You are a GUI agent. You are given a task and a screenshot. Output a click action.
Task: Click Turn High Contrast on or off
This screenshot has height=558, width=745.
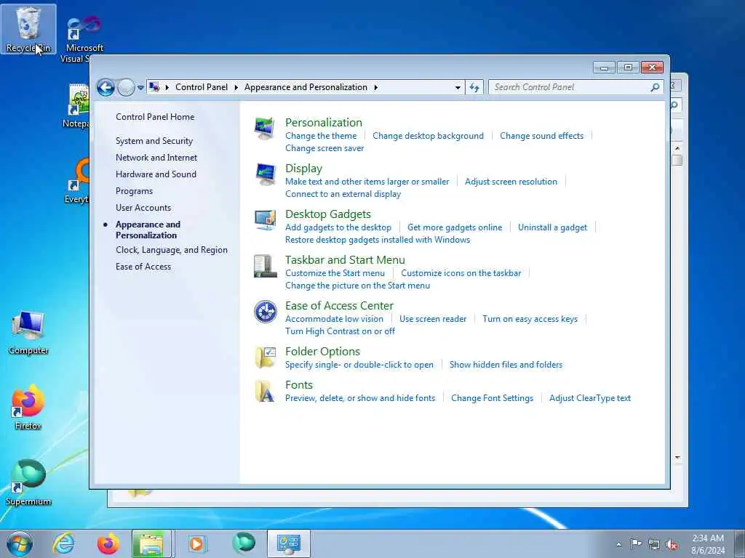tap(340, 331)
